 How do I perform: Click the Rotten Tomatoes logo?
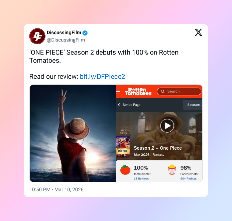click(138, 91)
